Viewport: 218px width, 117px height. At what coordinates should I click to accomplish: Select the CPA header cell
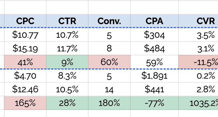(x=154, y=21)
